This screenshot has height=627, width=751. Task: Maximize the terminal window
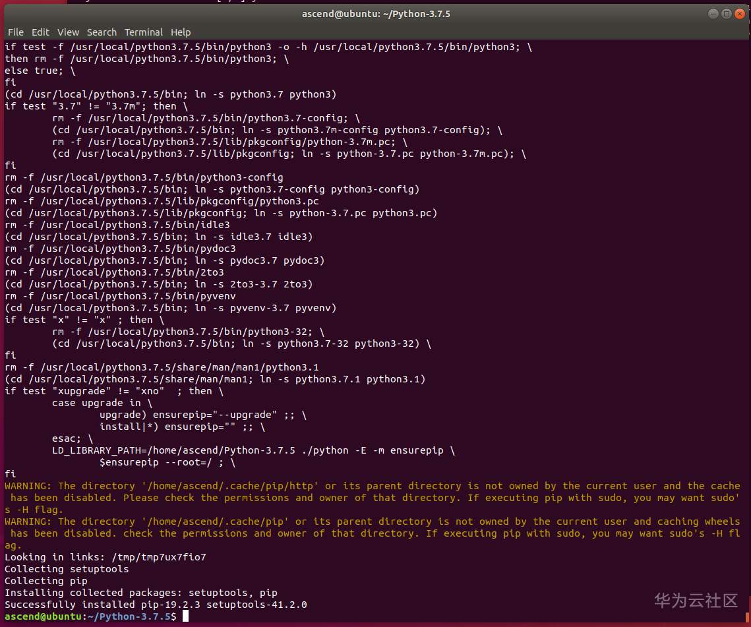(x=726, y=13)
